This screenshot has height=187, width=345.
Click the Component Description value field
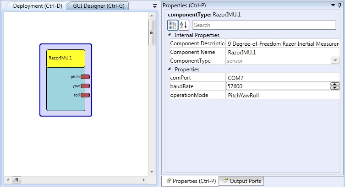click(x=283, y=44)
